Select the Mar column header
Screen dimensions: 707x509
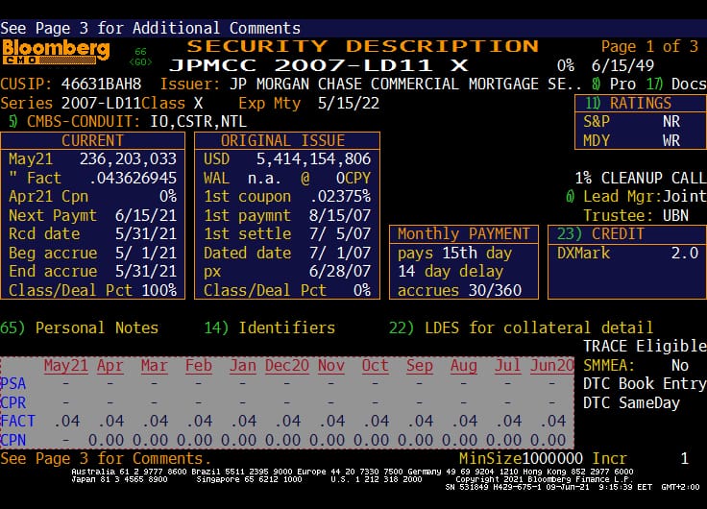(x=155, y=366)
